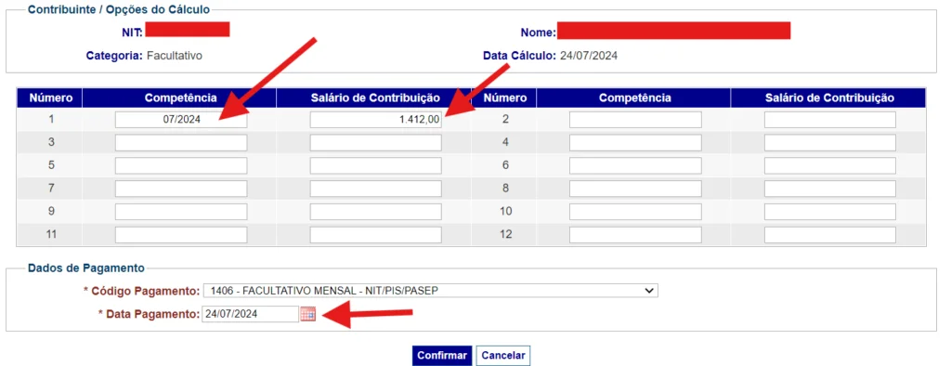Screen dimensions: 951x366
Task: Click the Salário de Contribuição field for number 3
Action: pyautogui.click(x=376, y=143)
